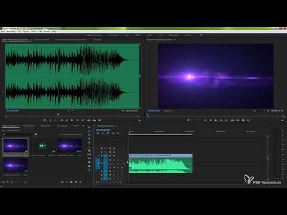The width and height of the screenshot is (287, 215).
Task: Select the green audio clip in timeline
Action: tap(161, 165)
